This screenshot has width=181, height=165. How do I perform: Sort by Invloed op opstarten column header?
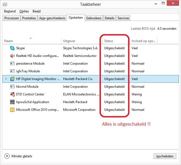point(143,41)
